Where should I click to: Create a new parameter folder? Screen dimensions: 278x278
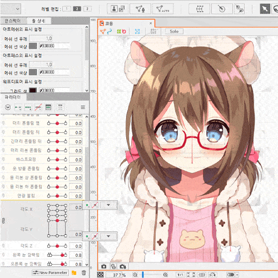point(74,272)
